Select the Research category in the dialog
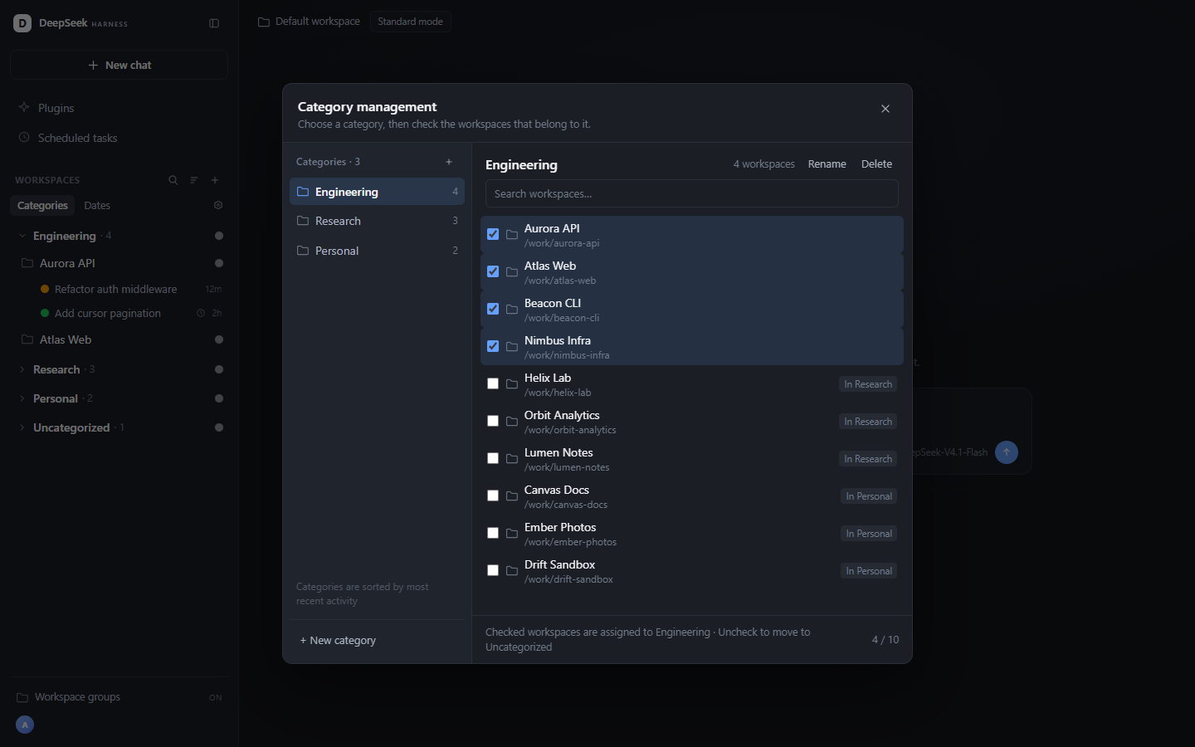 pos(377,221)
